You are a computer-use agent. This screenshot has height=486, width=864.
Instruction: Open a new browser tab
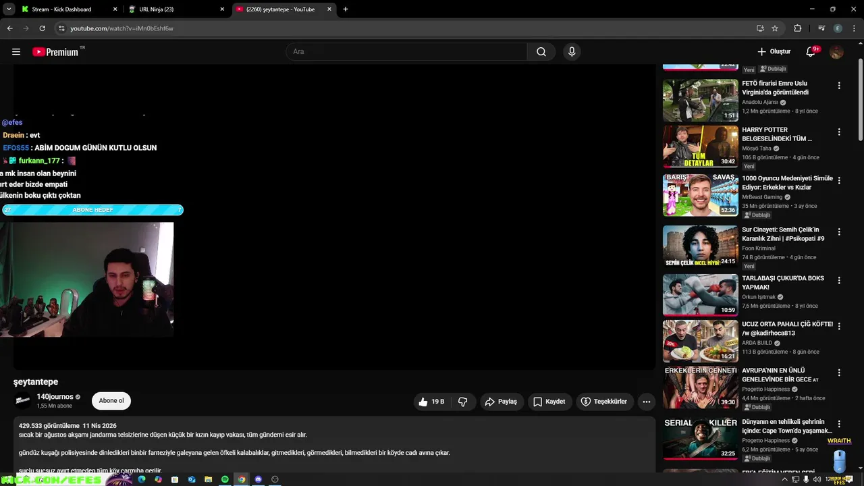pyautogui.click(x=346, y=9)
